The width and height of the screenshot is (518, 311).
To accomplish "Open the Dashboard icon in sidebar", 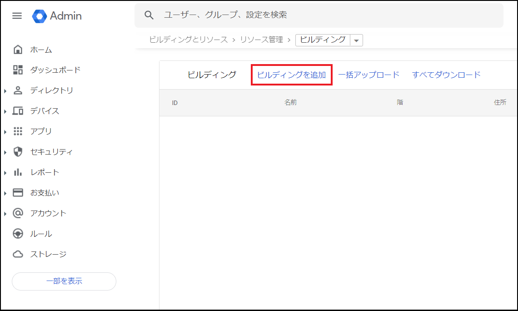I will pyautogui.click(x=18, y=70).
